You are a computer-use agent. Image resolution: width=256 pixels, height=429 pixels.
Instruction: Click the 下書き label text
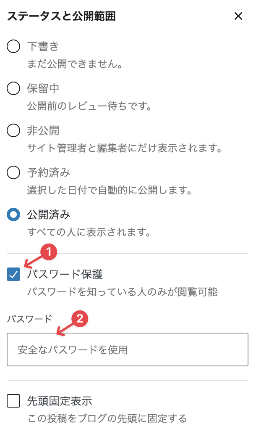43,46
